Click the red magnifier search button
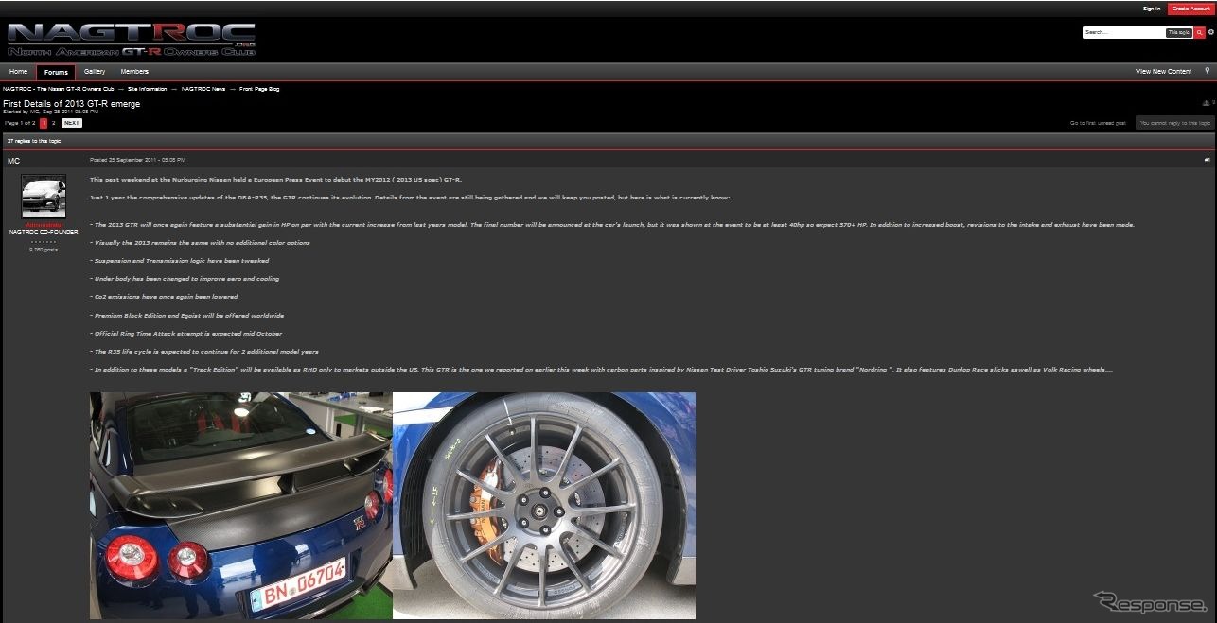This screenshot has width=1217, height=623. [x=1200, y=32]
